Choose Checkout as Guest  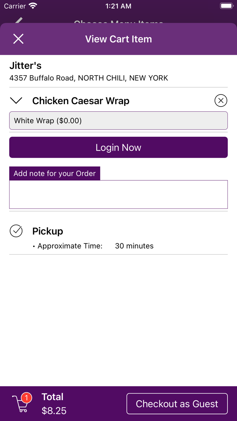click(x=176, y=403)
